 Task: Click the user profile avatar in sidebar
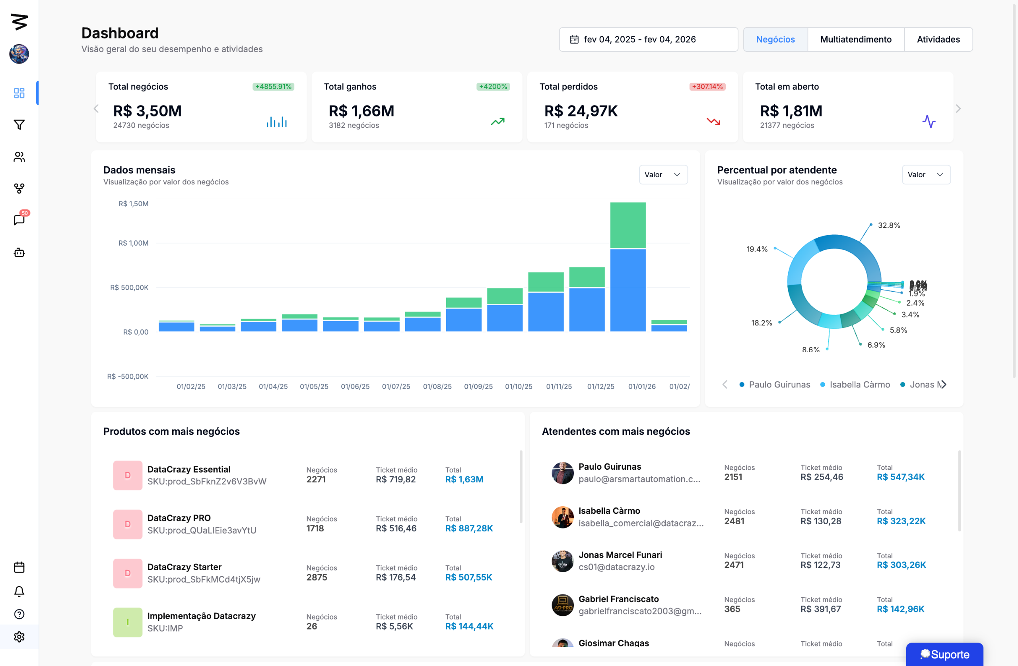click(19, 54)
